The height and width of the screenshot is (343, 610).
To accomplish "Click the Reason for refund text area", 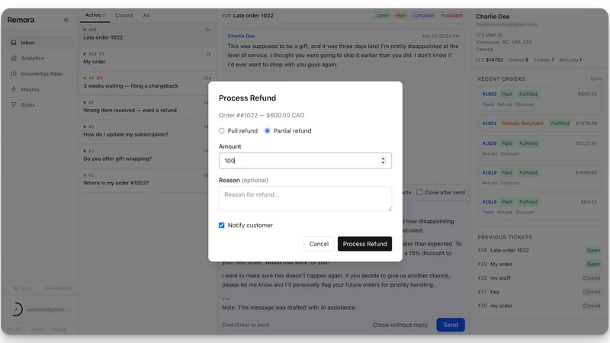I will click(x=305, y=199).
